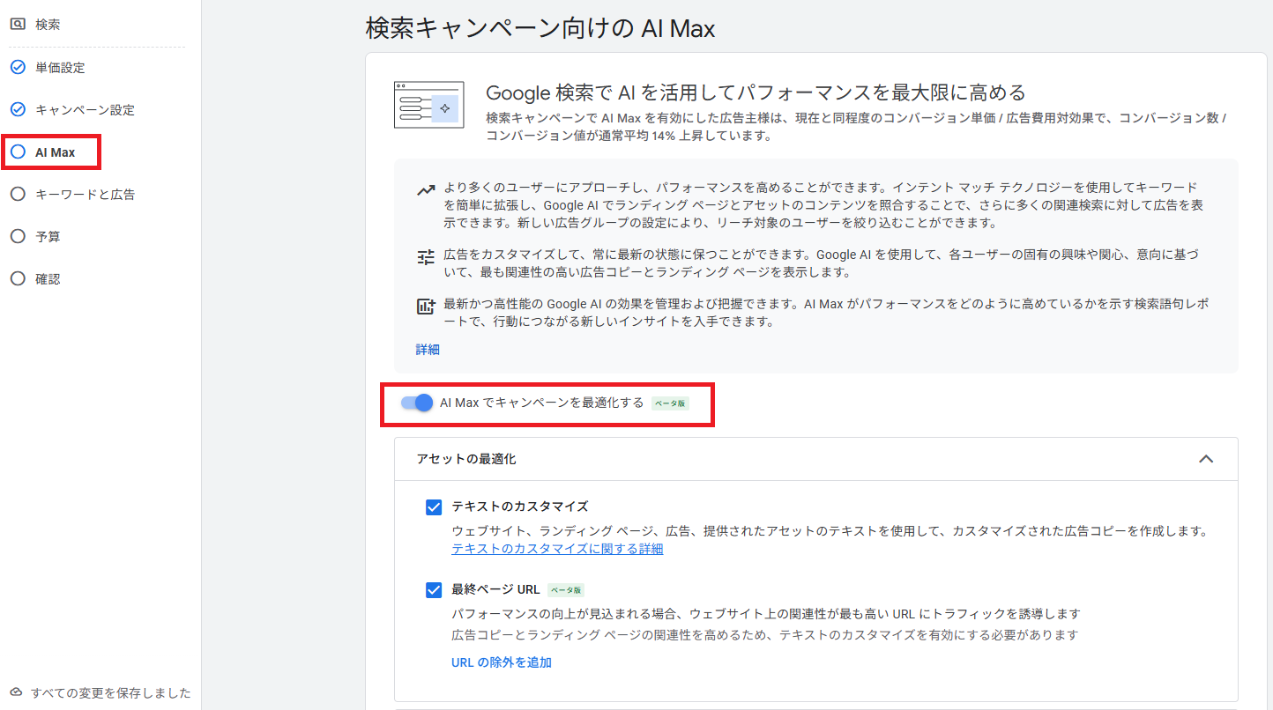The image size is (1273, 710).
Task: Click the ベータ版 badge beside 最終ページ URL
Action: click(565, 590)
